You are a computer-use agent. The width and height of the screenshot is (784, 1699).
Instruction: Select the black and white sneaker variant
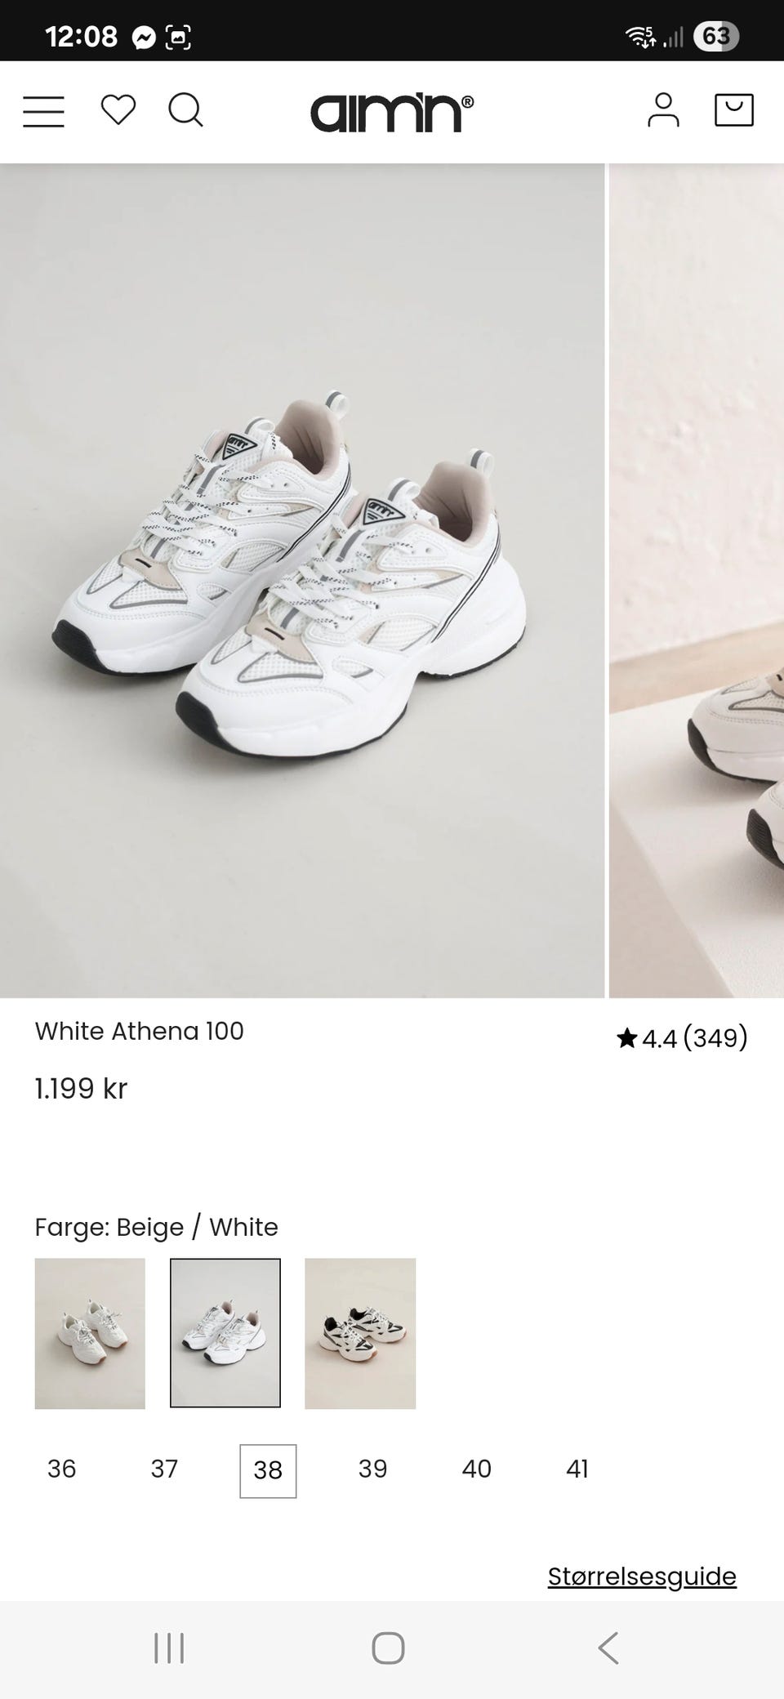(360, 1333)
